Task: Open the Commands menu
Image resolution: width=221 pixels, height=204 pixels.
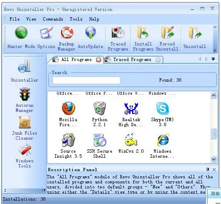Action: (53, 19)
